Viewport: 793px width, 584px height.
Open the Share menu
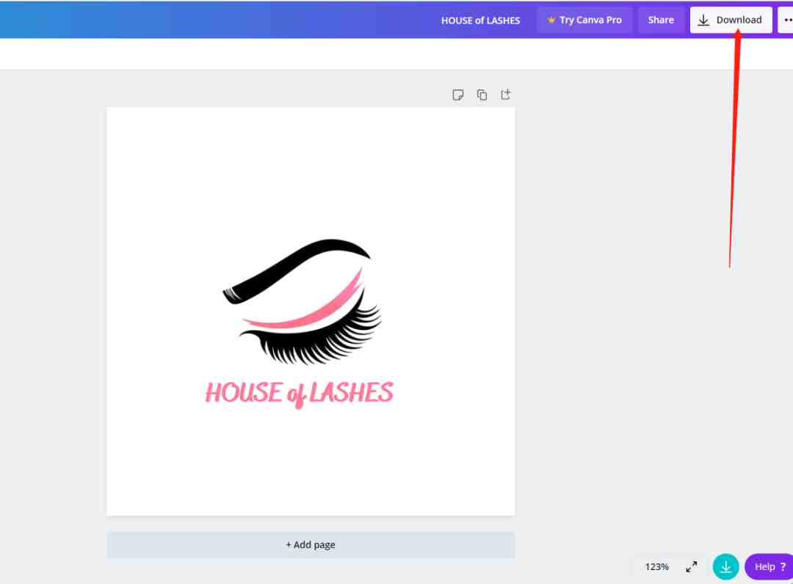pos(661,21)
